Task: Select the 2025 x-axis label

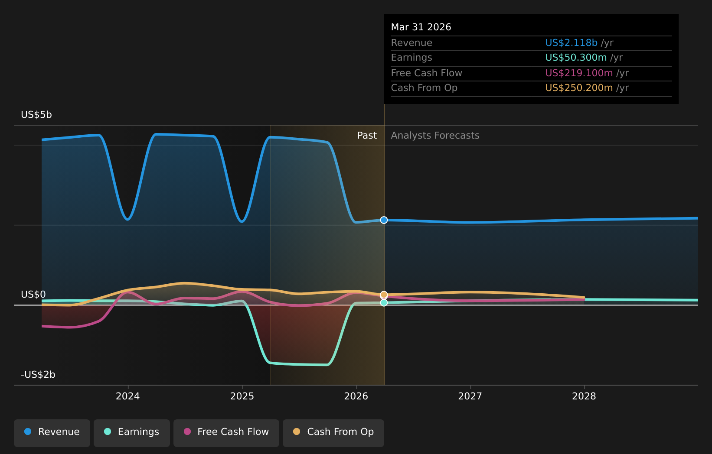Action: (x=242, y=396)
